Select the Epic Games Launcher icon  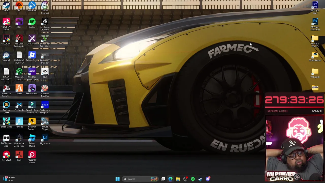coord(45,24)
